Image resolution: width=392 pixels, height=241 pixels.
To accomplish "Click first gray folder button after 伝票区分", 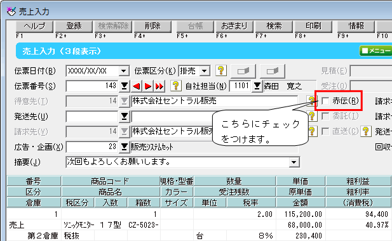I will pyautogui.click(x=243, y=71).
